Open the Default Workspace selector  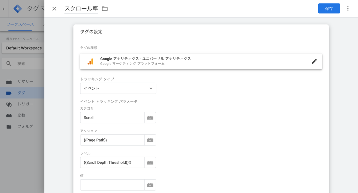(x=23, y=48)
